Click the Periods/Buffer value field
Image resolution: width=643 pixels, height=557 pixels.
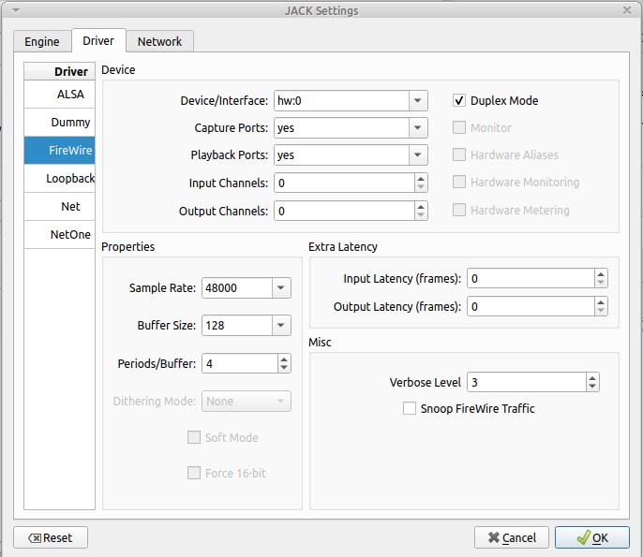tap(240, 363)
